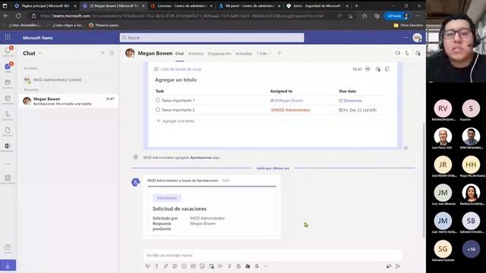Reload the page with browser refresh

click(x=18, y=16)
